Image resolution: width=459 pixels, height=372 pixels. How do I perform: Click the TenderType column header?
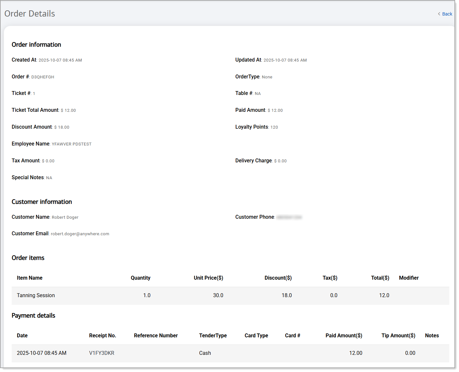pos(213,335)
